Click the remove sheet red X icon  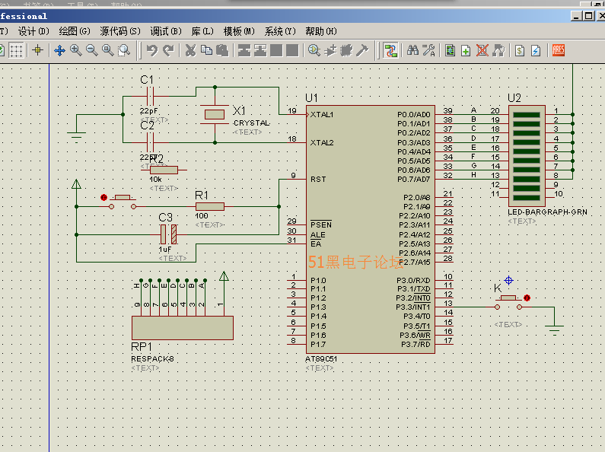coord(482,50)
